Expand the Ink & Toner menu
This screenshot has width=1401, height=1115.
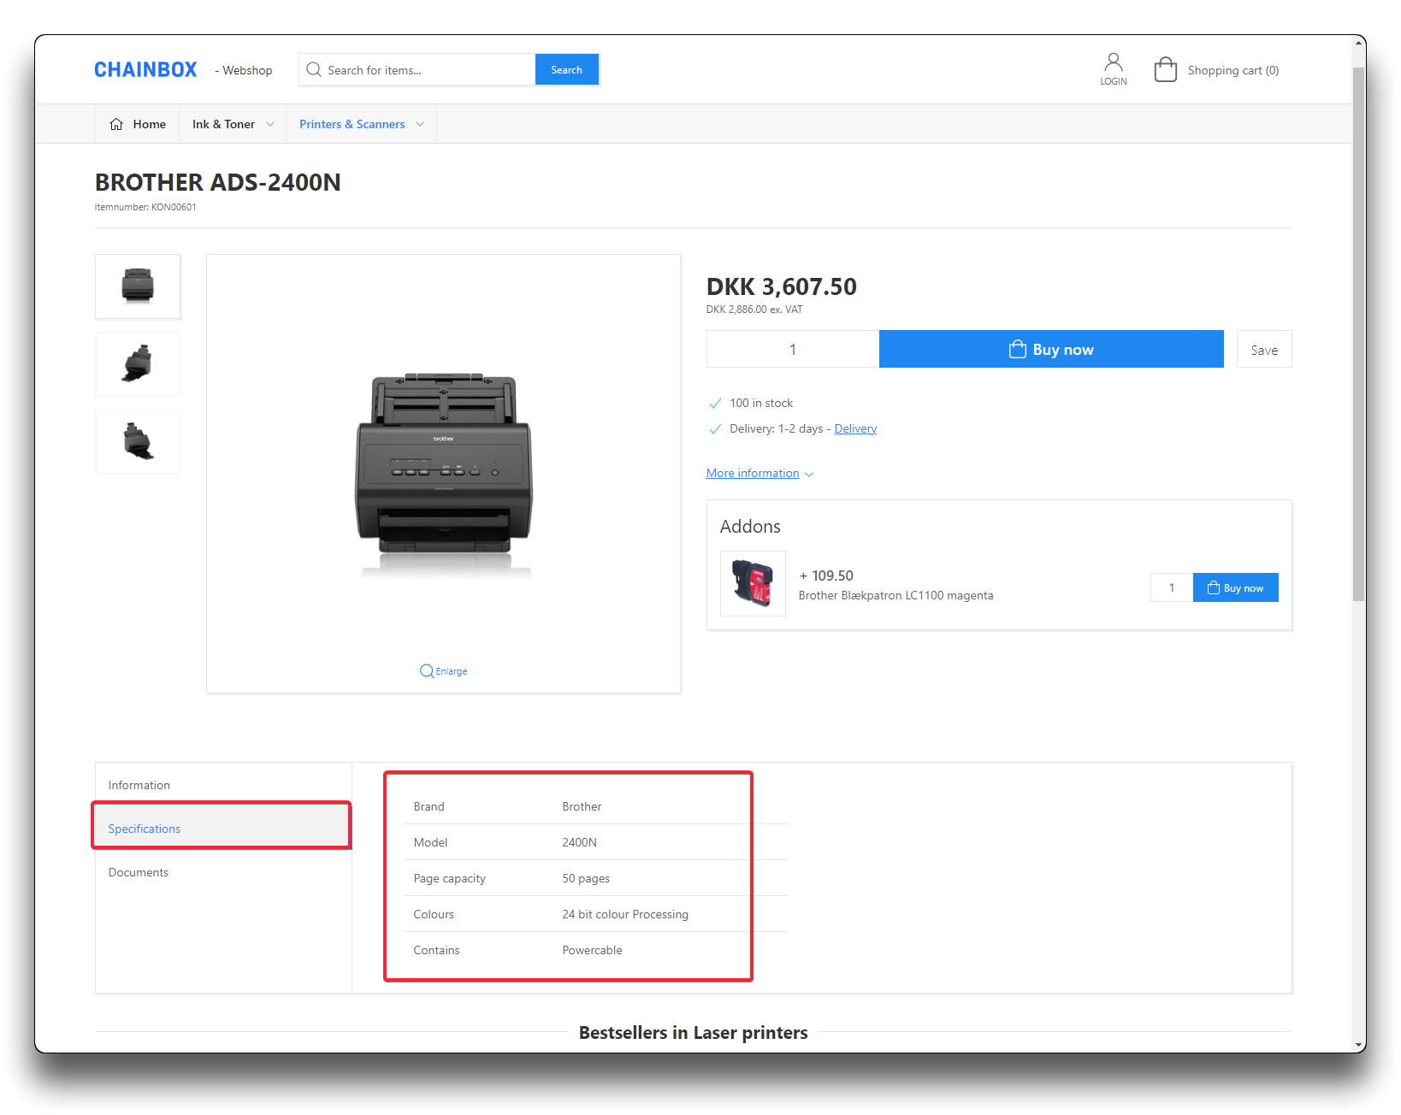pos(233,124)
